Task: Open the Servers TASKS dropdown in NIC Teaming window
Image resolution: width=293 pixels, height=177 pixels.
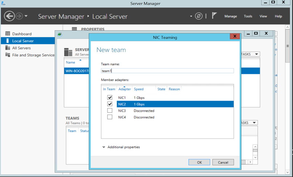Action: pyautogui.click(x=250, y=54)
